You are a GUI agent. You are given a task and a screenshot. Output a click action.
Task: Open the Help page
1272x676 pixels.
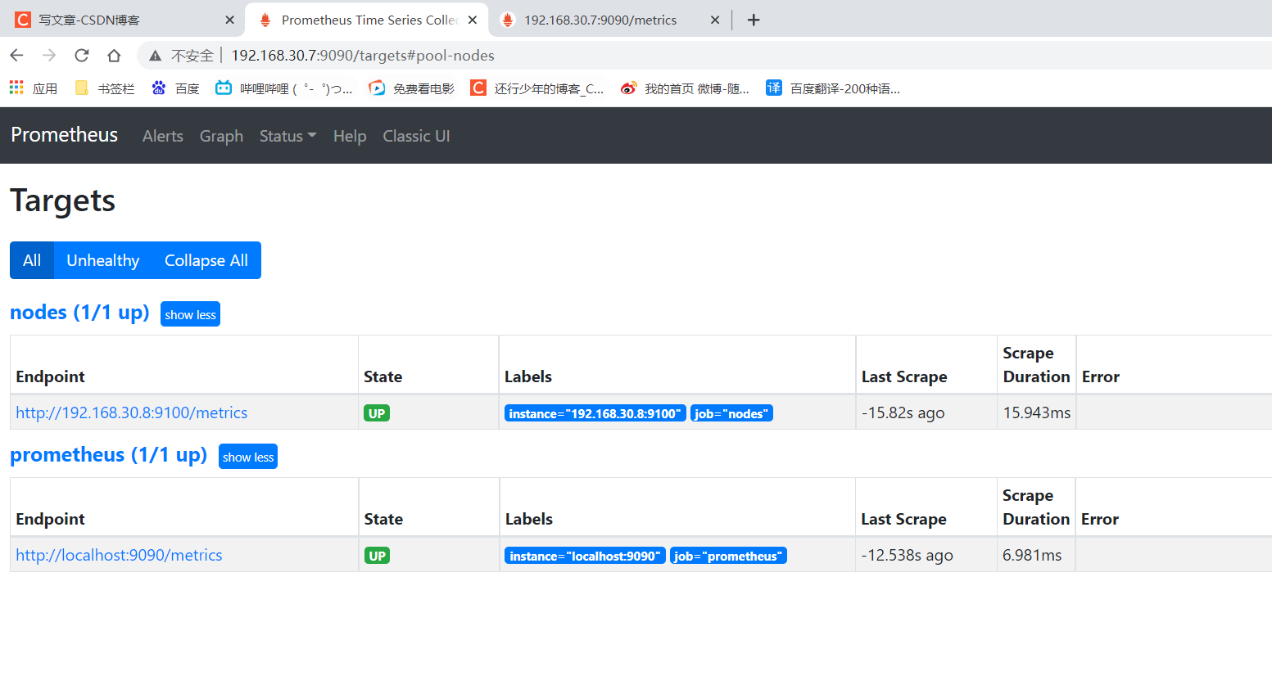pos(350,136)
